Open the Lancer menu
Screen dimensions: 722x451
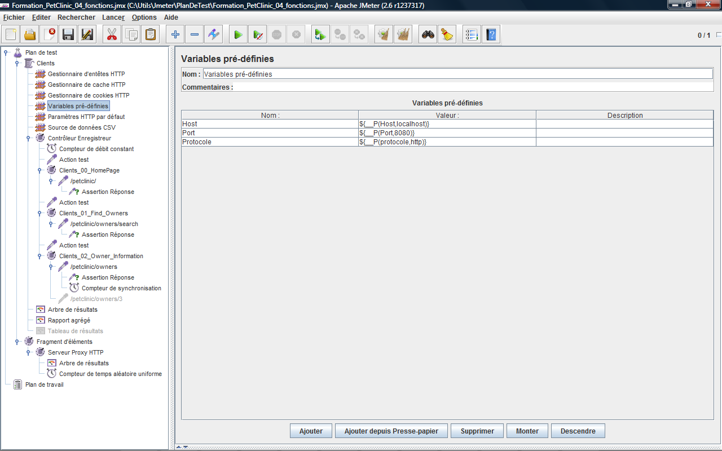113,17
